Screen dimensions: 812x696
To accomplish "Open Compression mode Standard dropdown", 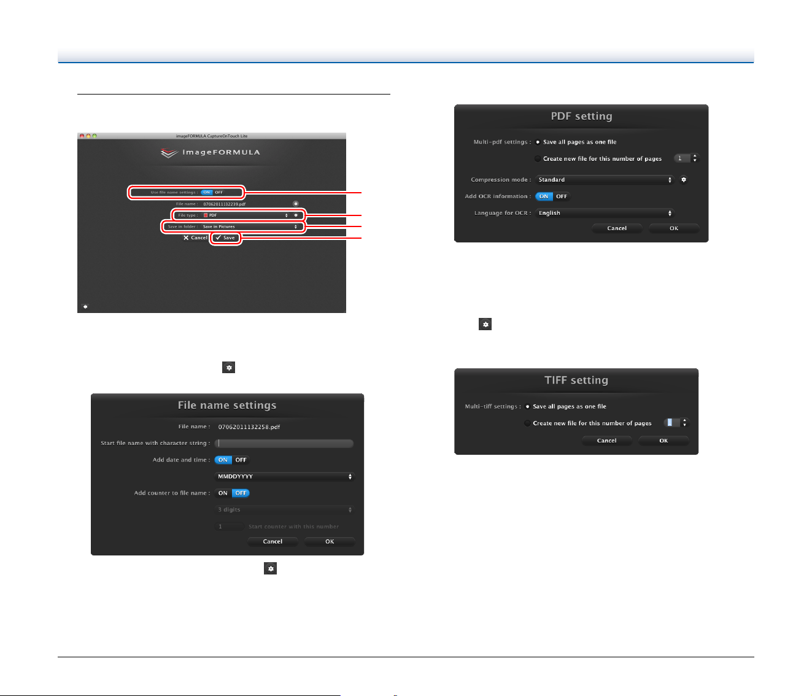I will tap(605, 180).
